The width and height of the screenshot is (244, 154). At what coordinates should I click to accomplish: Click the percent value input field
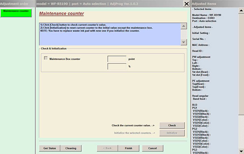point(117,66)
